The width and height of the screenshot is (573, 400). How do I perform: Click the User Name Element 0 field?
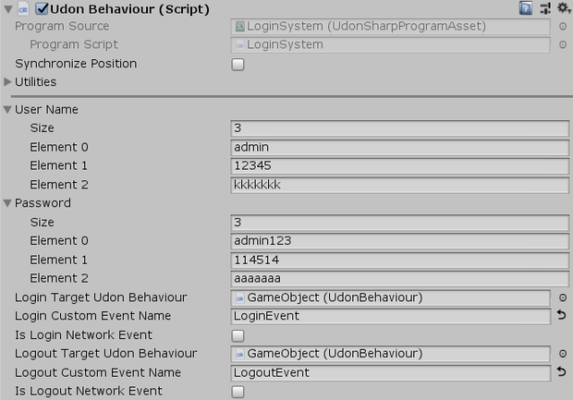point(400,148)
